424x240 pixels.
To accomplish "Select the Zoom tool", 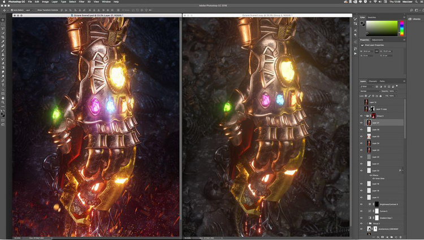I will click(3, 102).
